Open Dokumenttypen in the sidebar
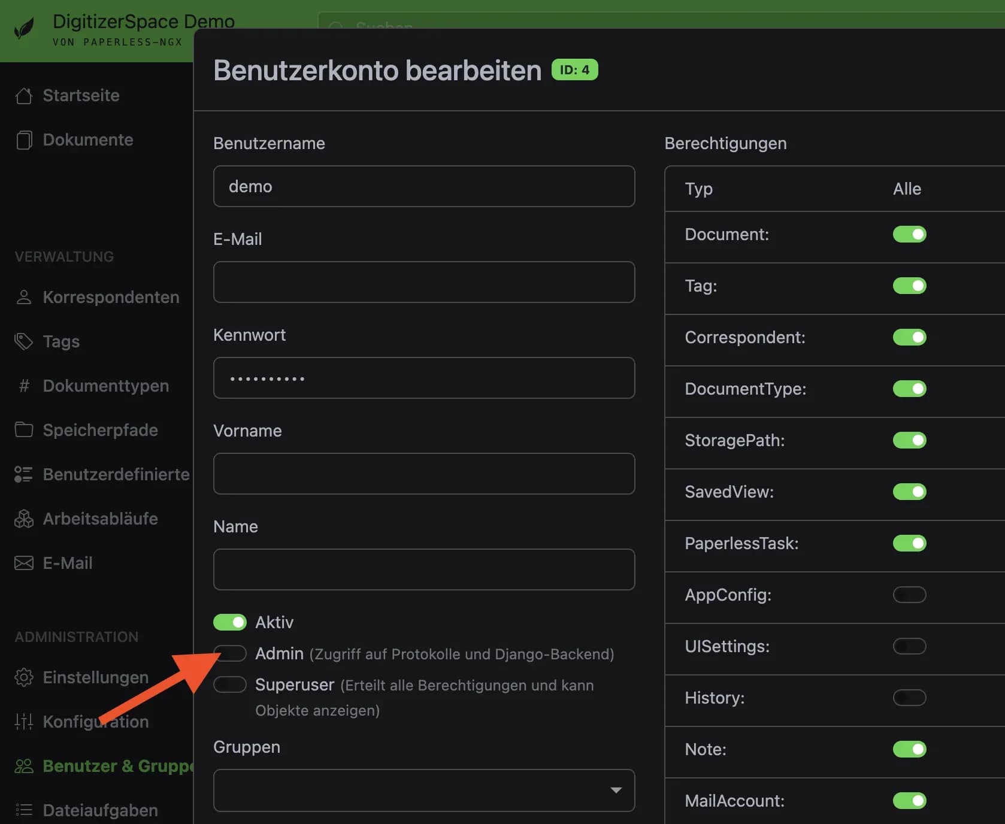Screen dimensions: 1005x824 pos(105,386)
